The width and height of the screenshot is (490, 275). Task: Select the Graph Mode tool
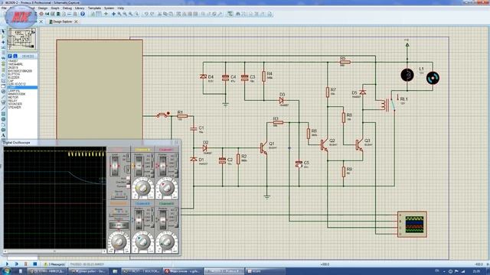tap(3, 81)
